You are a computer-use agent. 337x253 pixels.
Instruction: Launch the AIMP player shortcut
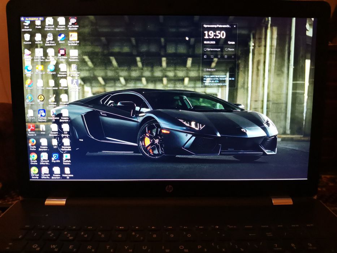tap(41, 99)
